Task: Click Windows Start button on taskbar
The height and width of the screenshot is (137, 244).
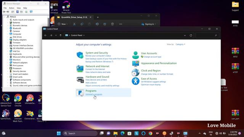Action: click(x=59, y=133)
